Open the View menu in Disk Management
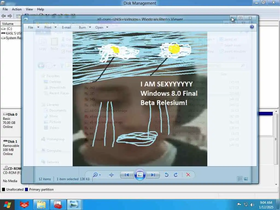Viewport: 280px width, 210px height. (x=29, y=9)
